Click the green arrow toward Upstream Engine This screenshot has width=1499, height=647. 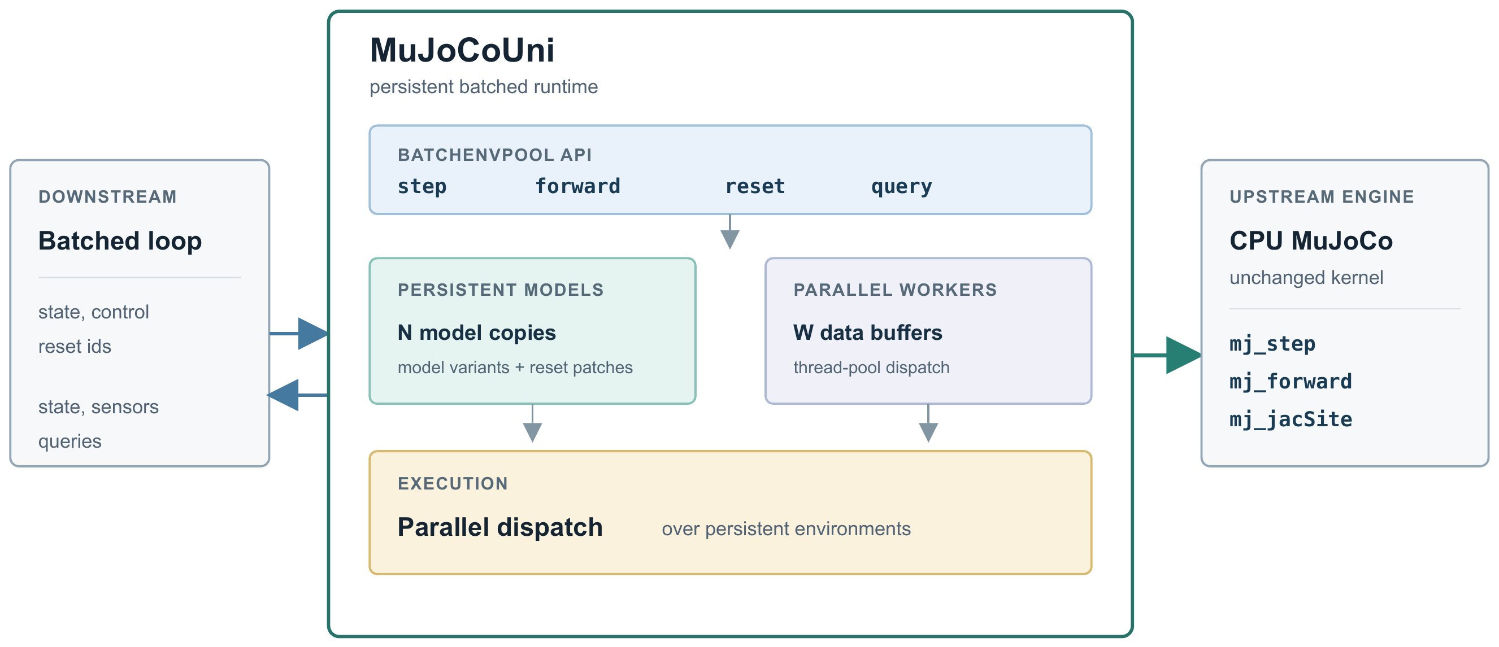(1167, 355)
